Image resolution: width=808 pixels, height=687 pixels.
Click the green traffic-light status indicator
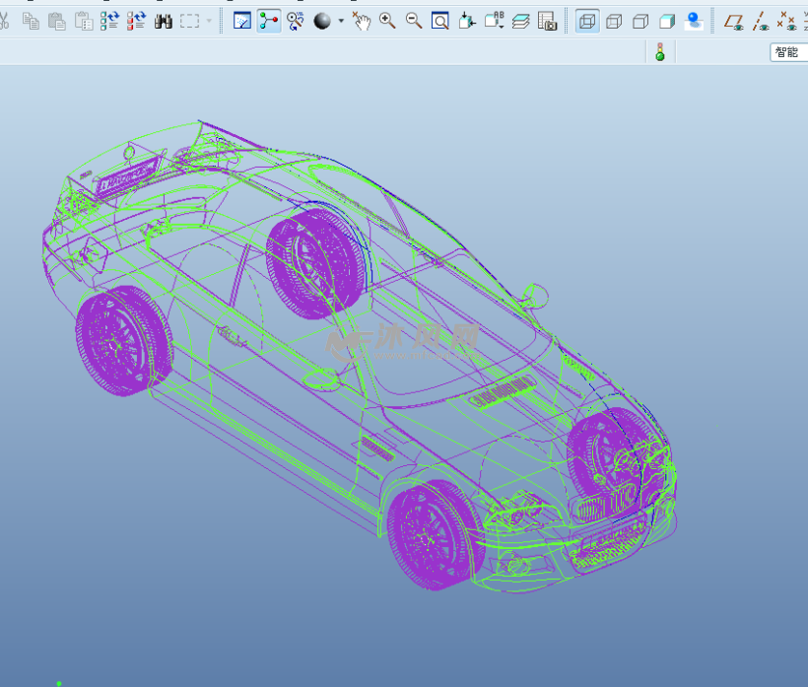click(x=660, y=51)
